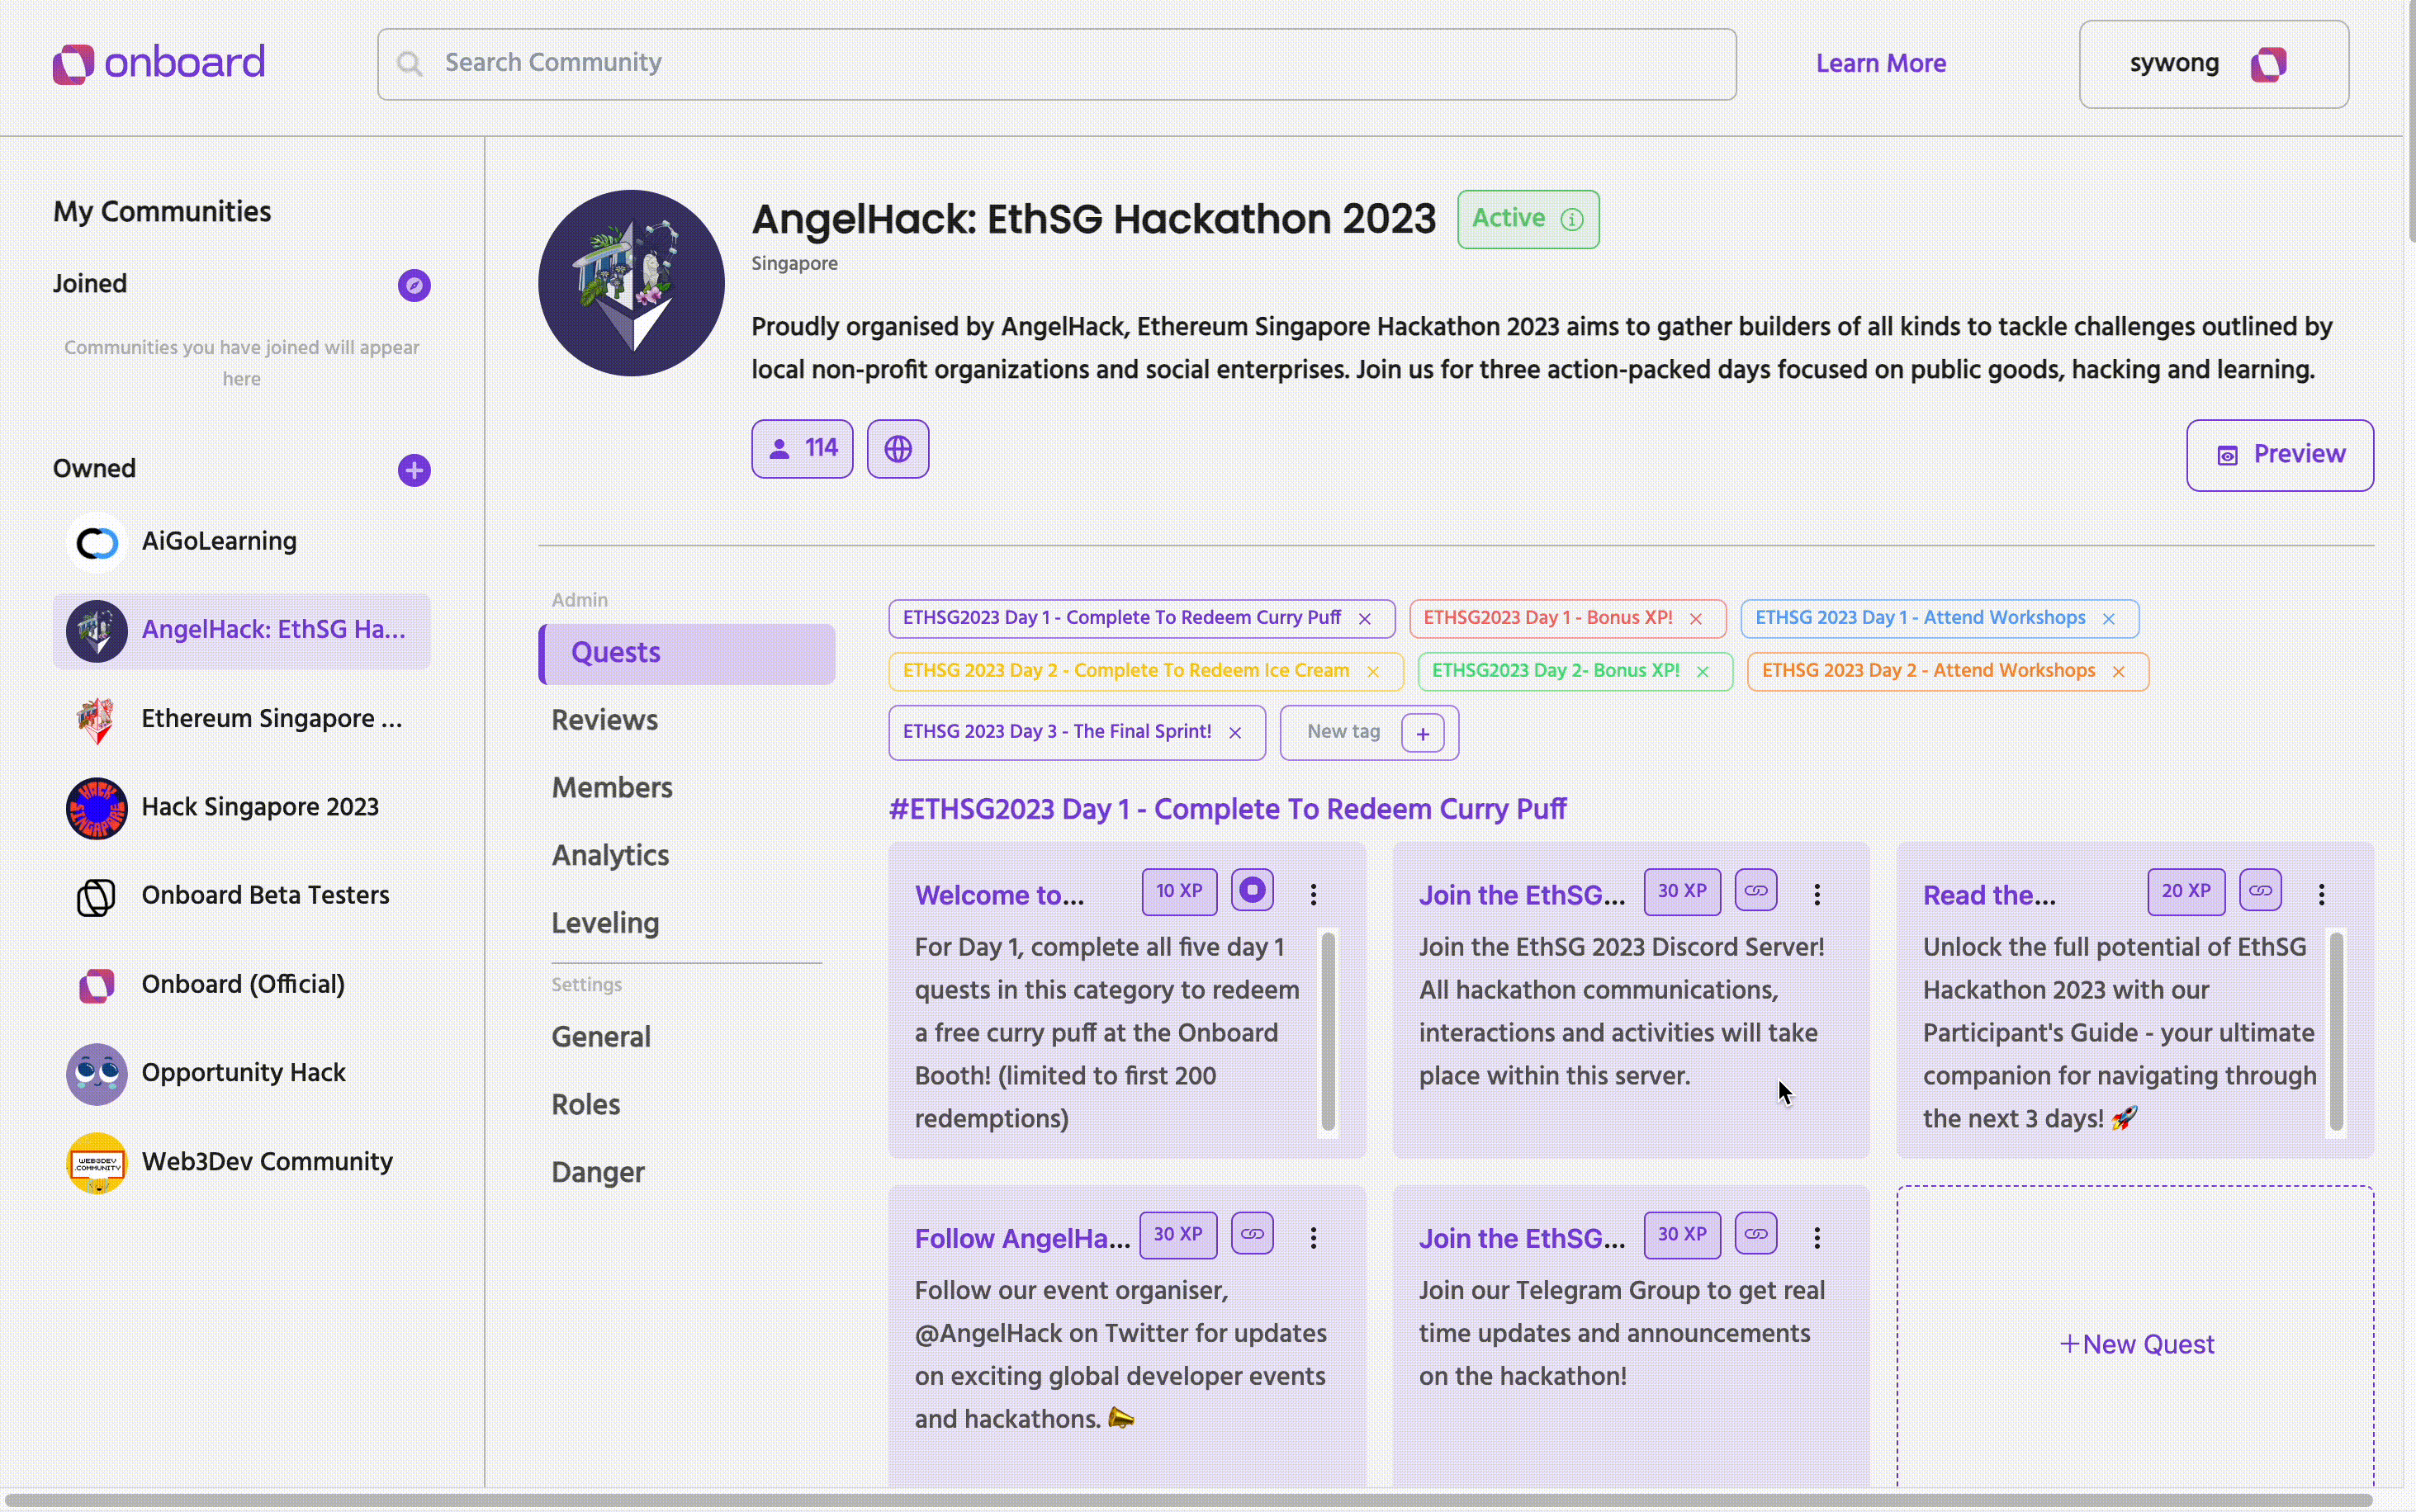Go to the Analytics admin section
This screenshot has width=2416, height=1512.
pos(610,856)
